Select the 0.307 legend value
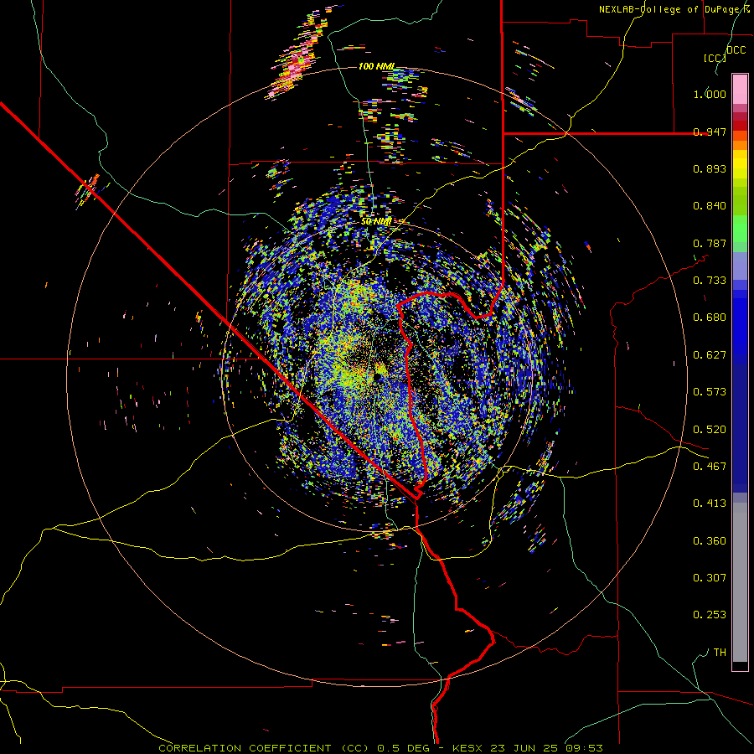Screen dimensions: 754x754 point(710,578)
